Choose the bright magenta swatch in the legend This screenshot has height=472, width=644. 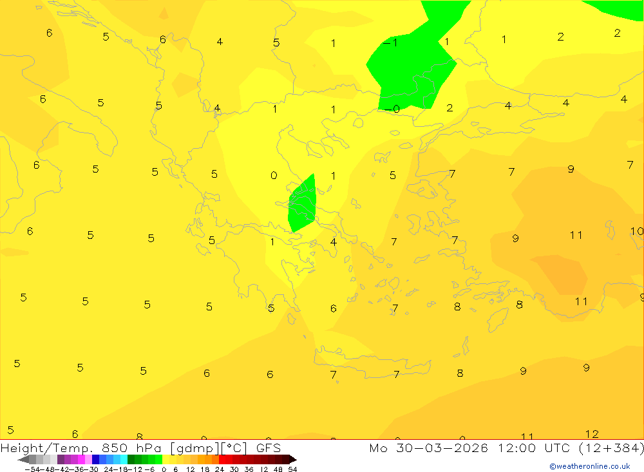coord(81,459)
